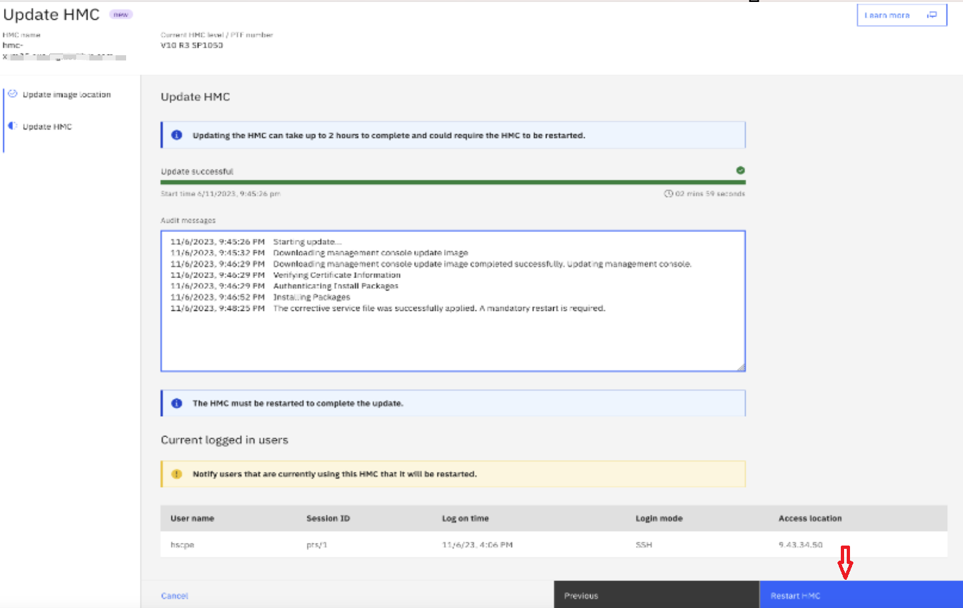Screen dimensions: 963x608
Task: Click inside the Audit messages text area
Action: (x=453, y=301)
